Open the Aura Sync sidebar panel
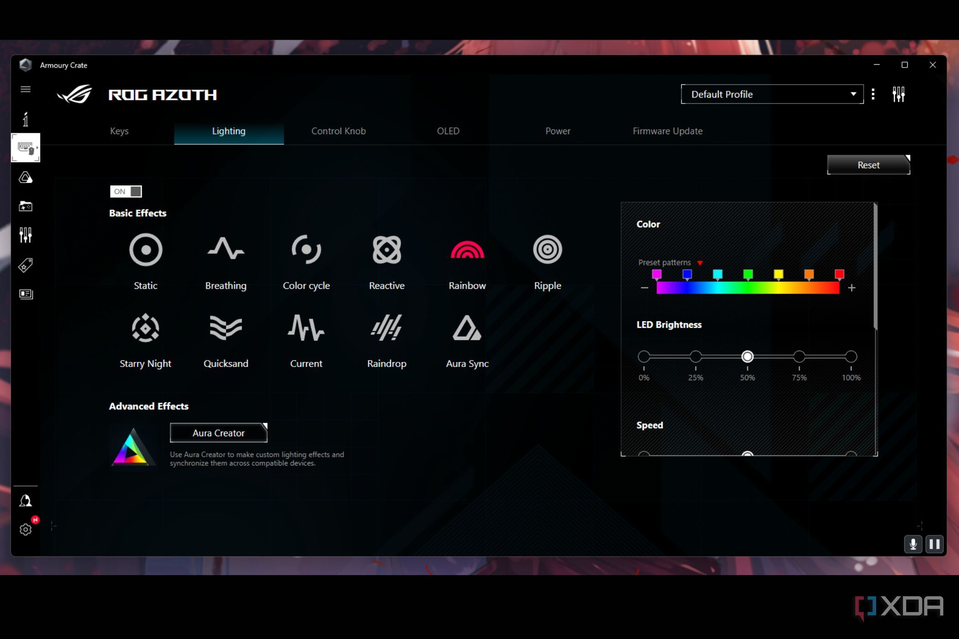Image resolution: width=959 pixels, height=639 pixels. click(26, 178)
